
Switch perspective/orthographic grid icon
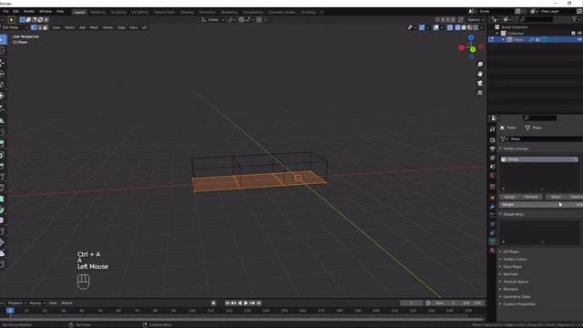coord(480,92)
